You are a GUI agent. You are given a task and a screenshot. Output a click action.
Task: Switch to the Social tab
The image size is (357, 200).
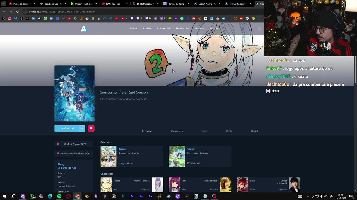(x=254, y=131)
